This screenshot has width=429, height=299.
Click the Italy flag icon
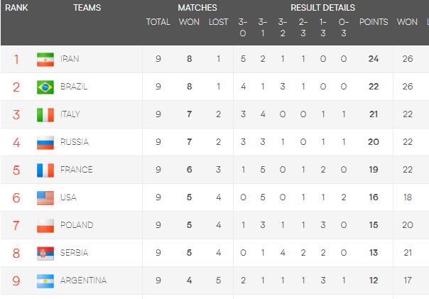click(45, 115)
